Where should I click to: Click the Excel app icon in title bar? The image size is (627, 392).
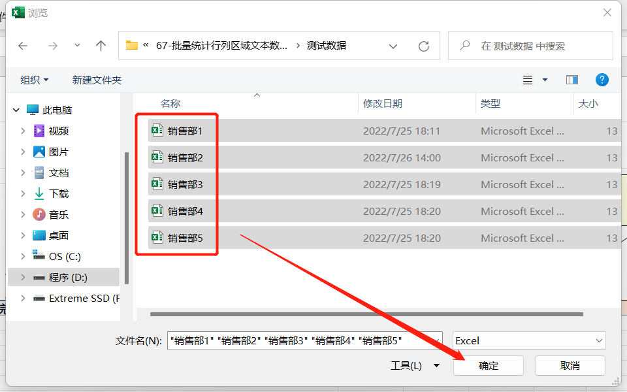18,13
